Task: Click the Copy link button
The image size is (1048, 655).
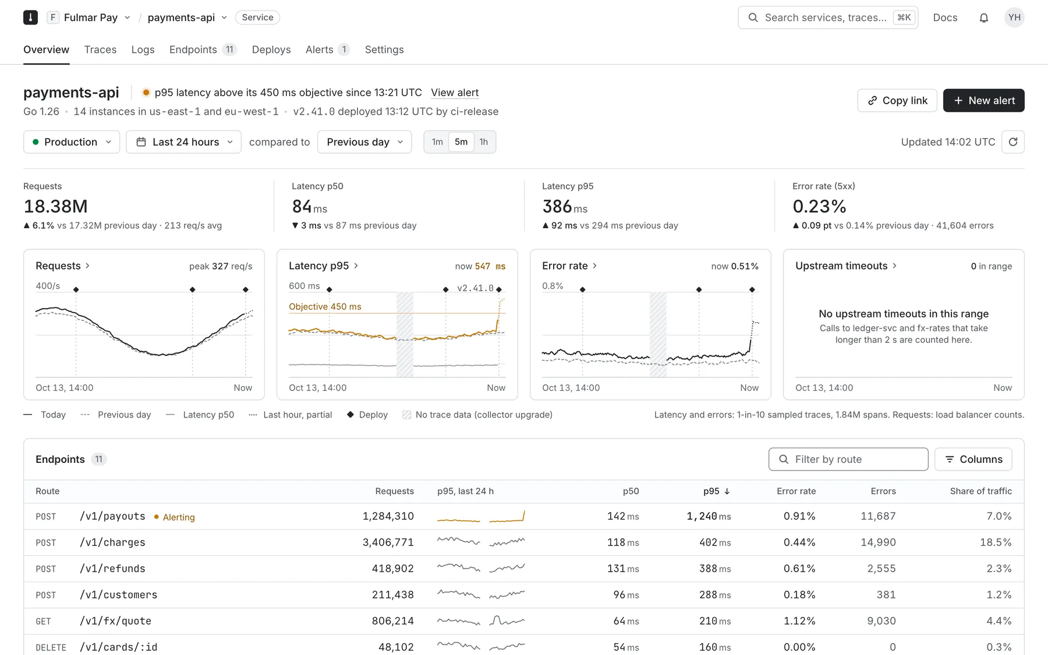Action: click(x=897, y=100)
